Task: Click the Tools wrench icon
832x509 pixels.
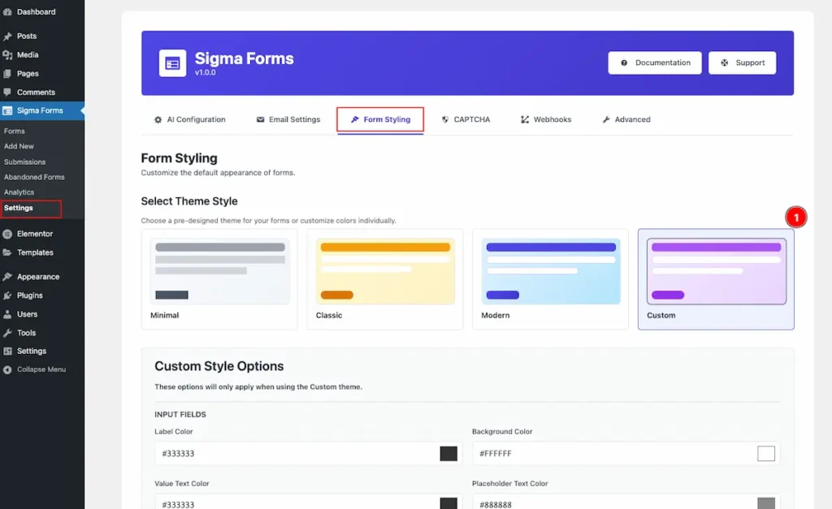Action: [7, 333]
